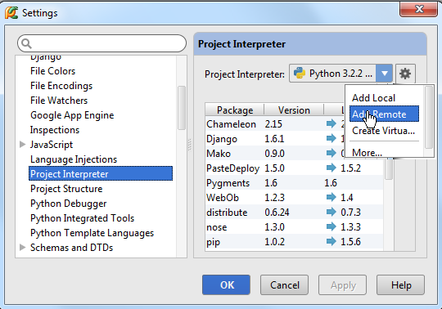Choose Add Remote from popup menu
The width and height of the screenshot is (442, 309).
[384, 114]
